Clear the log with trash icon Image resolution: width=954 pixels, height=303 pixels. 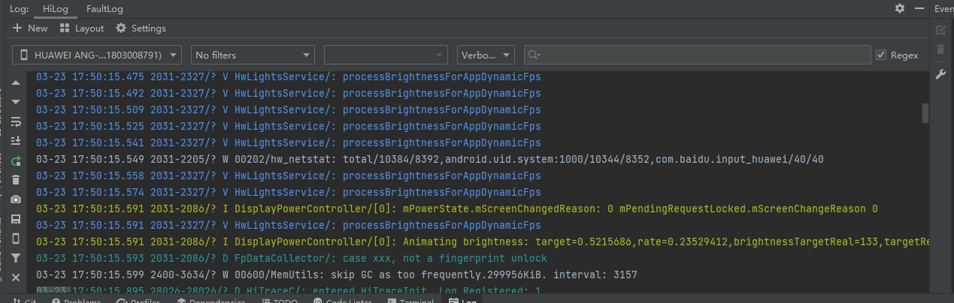coord(16,180)
